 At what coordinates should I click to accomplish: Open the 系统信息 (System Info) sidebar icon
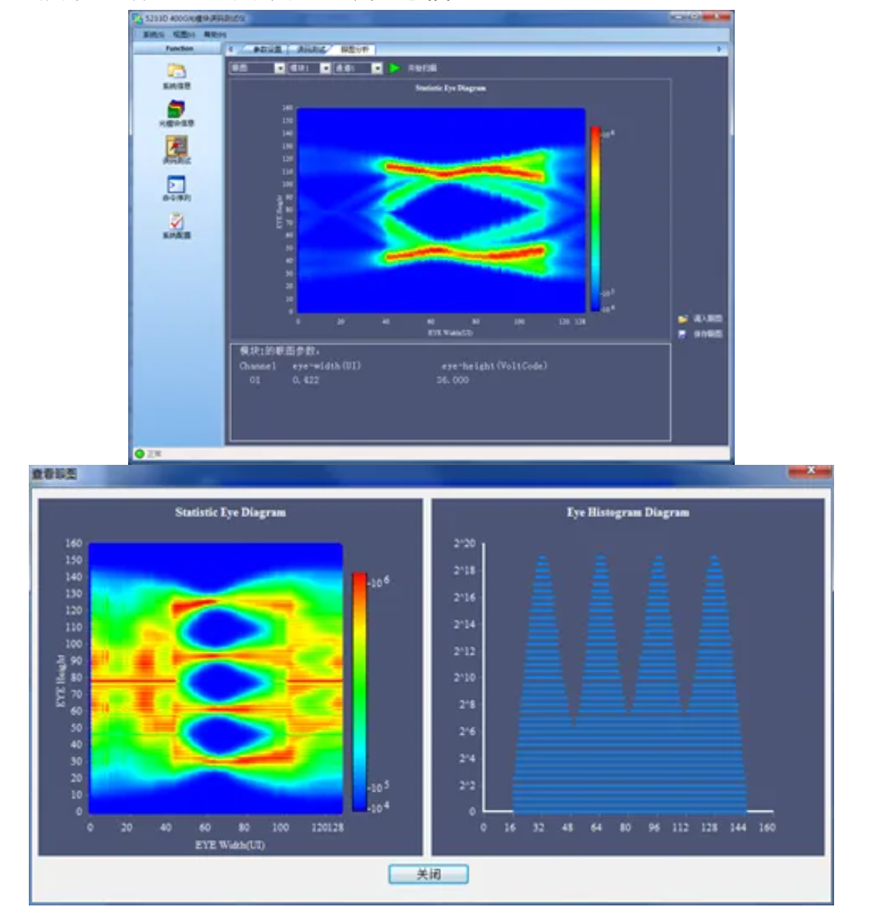[x=177, y=72]
